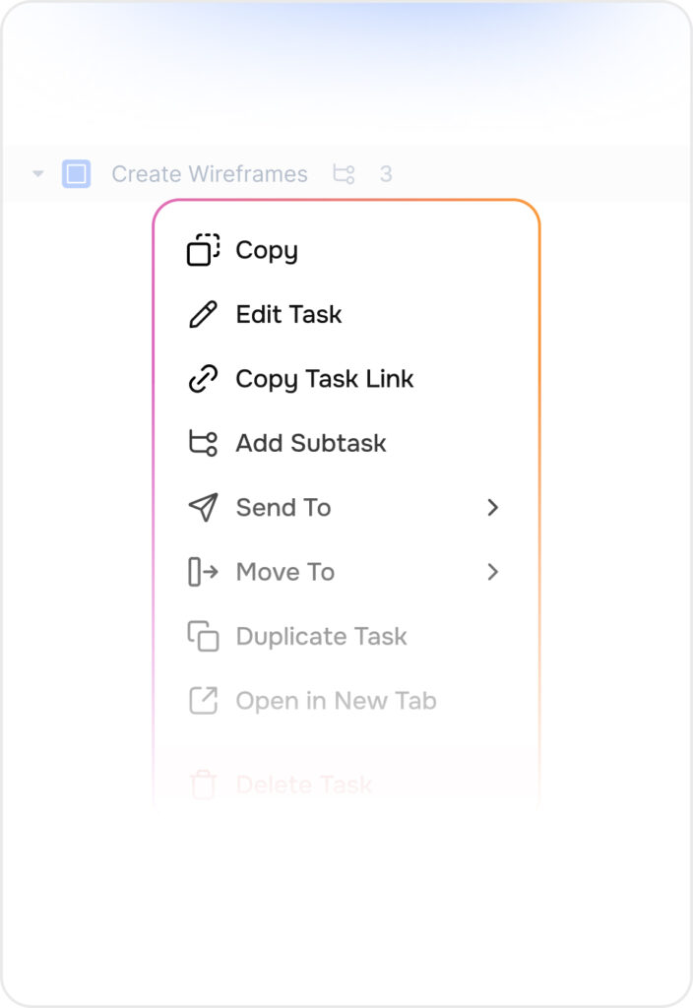Select Copy Task Link menu entry
Image resolution: width=693 pixels, height=1008 pixels.
click(324, 379)
